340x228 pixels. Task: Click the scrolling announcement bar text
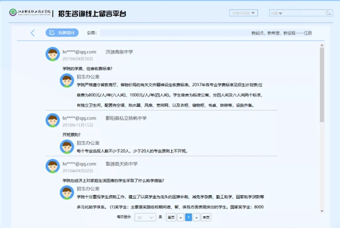click(282, 33)
